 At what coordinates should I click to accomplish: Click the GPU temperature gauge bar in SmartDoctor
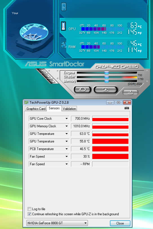(x=103, y=29)
